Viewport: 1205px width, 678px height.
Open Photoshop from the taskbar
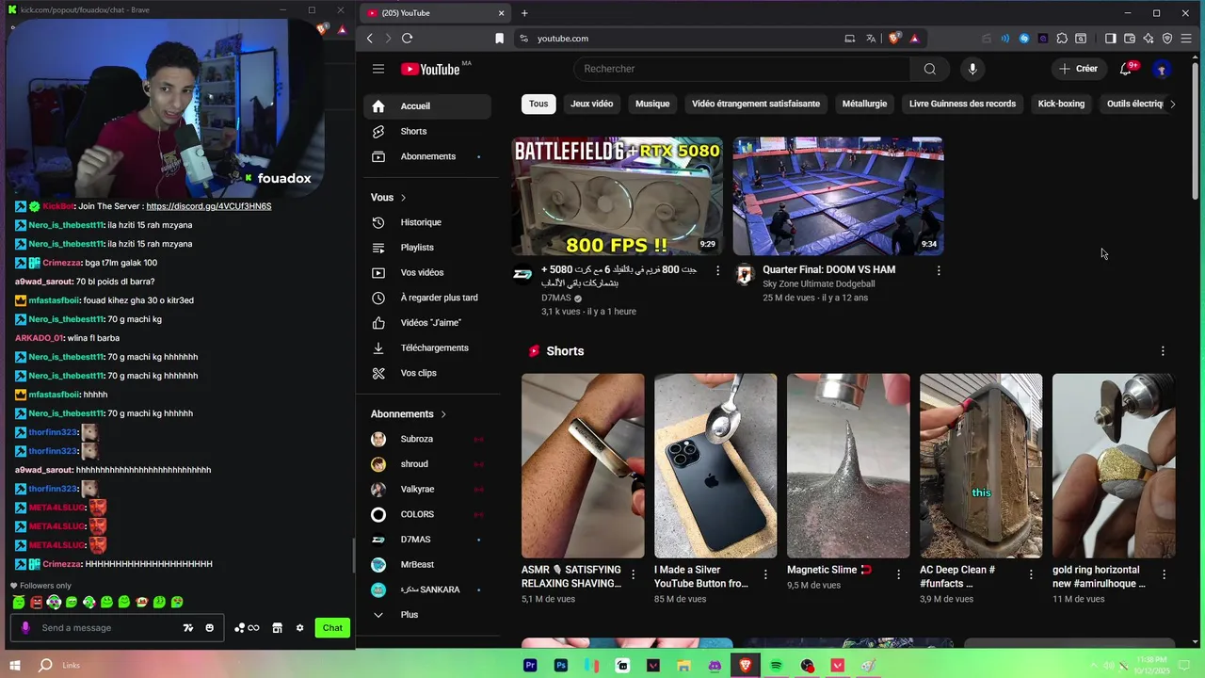tap(561, 666)
